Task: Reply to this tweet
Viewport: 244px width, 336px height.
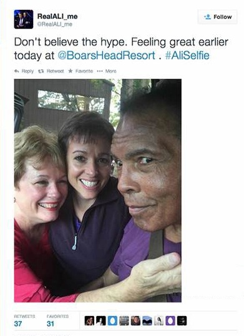Action: pos(24,71)
